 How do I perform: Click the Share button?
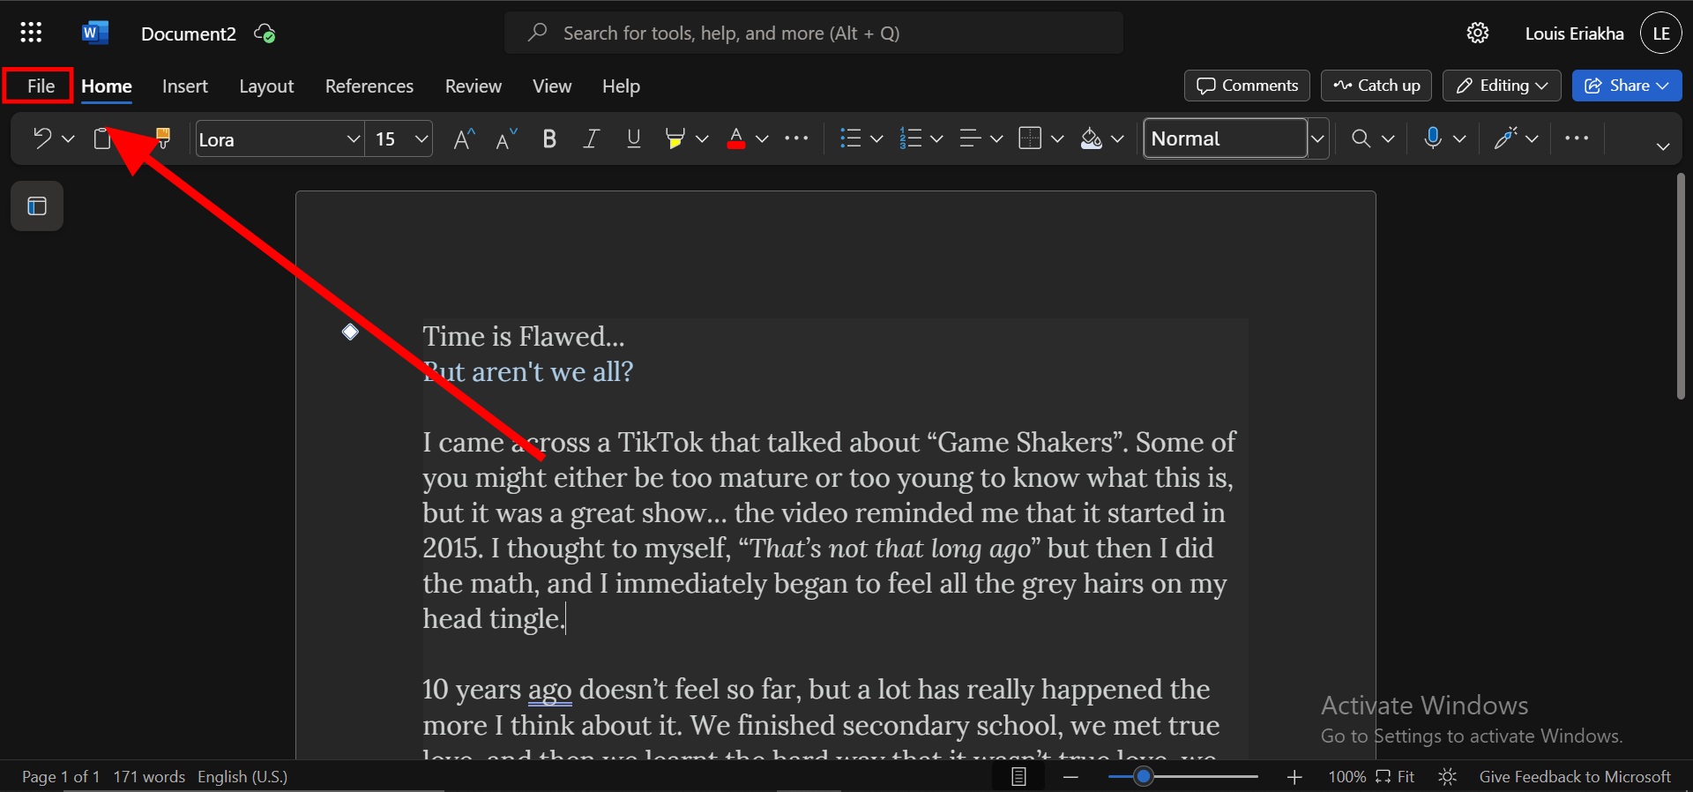click(1626, 86)
